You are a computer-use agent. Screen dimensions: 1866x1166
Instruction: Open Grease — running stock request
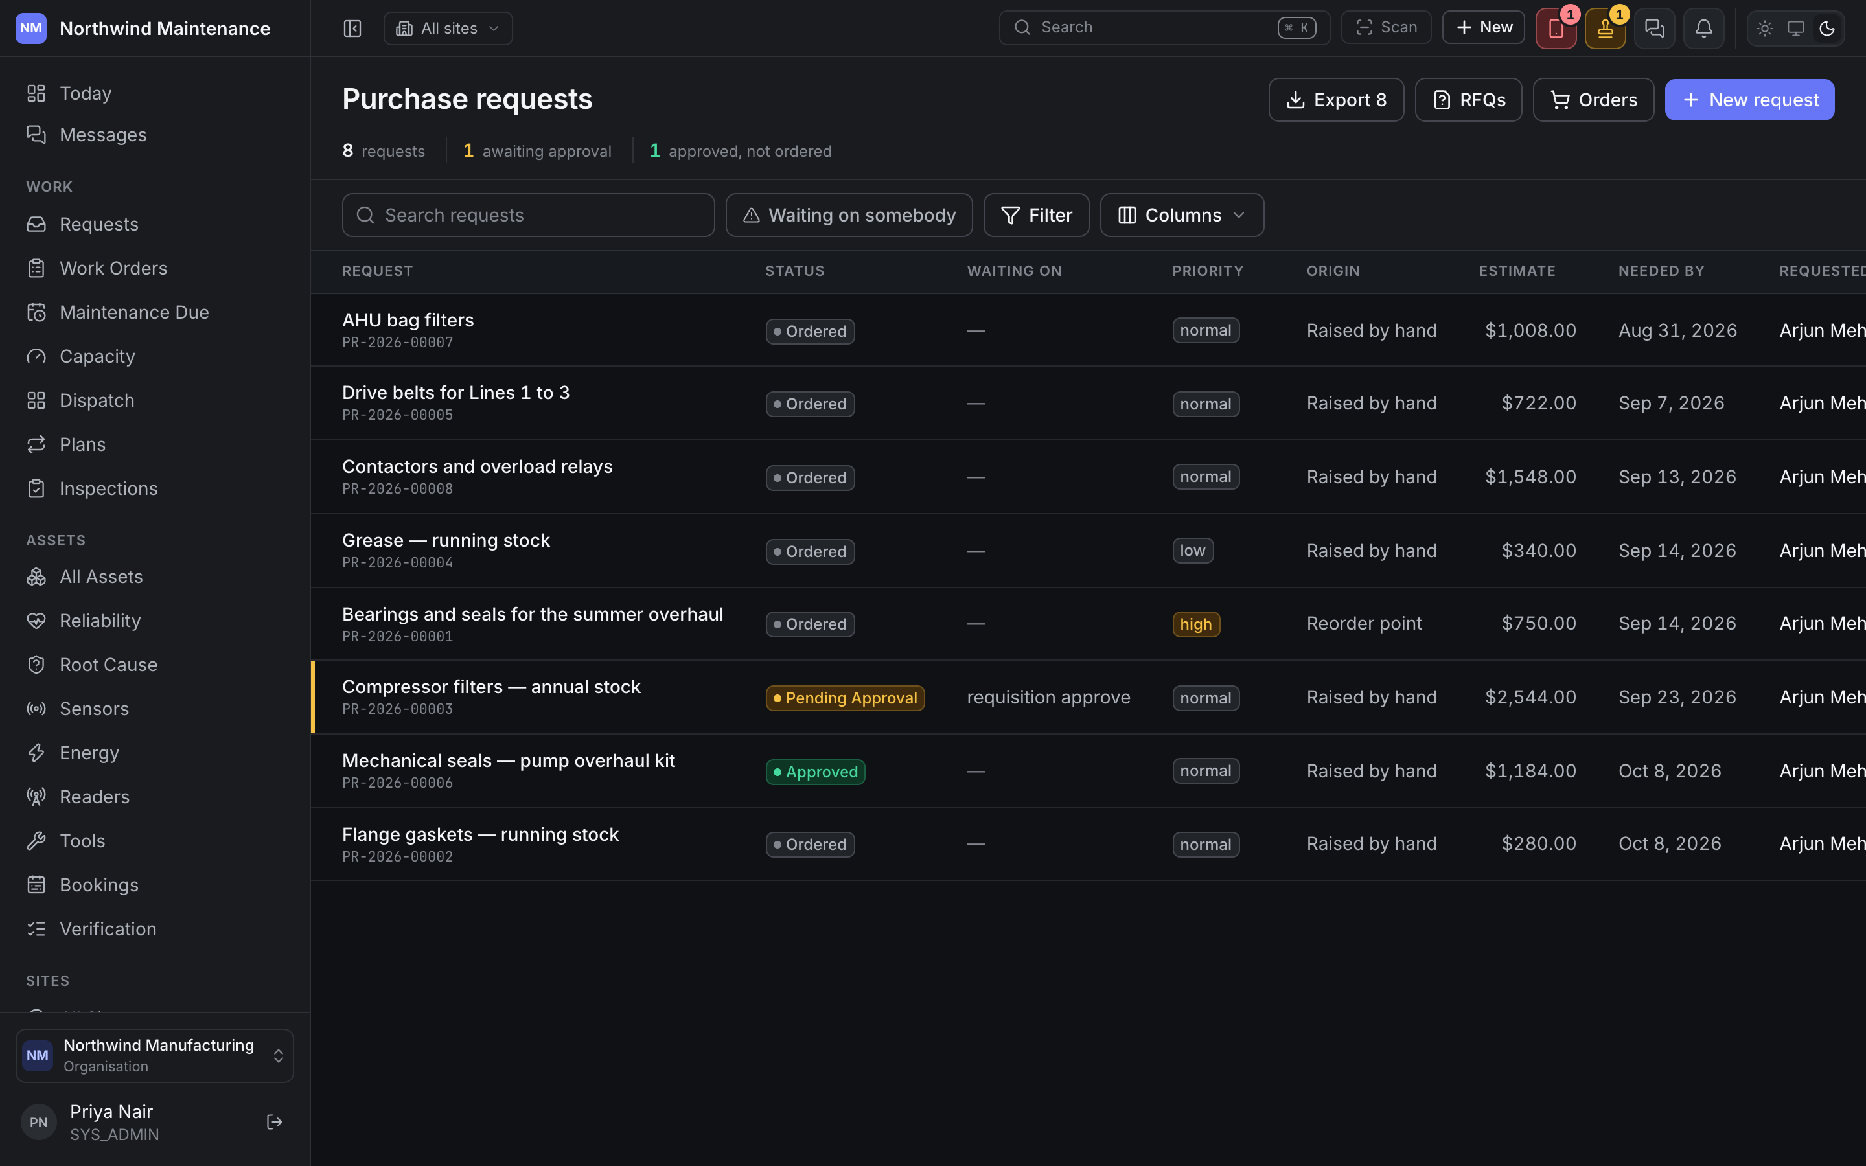[446, 541]
